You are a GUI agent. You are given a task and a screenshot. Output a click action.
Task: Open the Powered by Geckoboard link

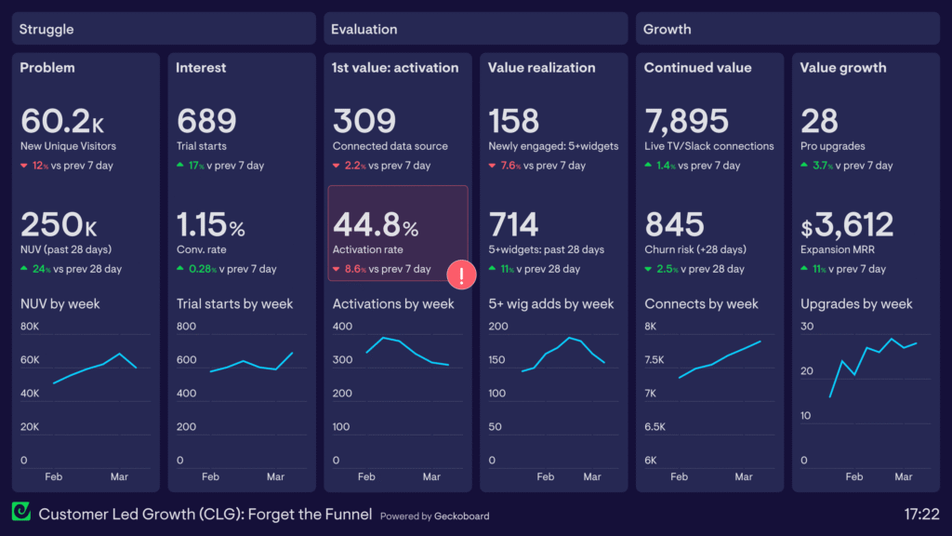(x=434, y=516)
